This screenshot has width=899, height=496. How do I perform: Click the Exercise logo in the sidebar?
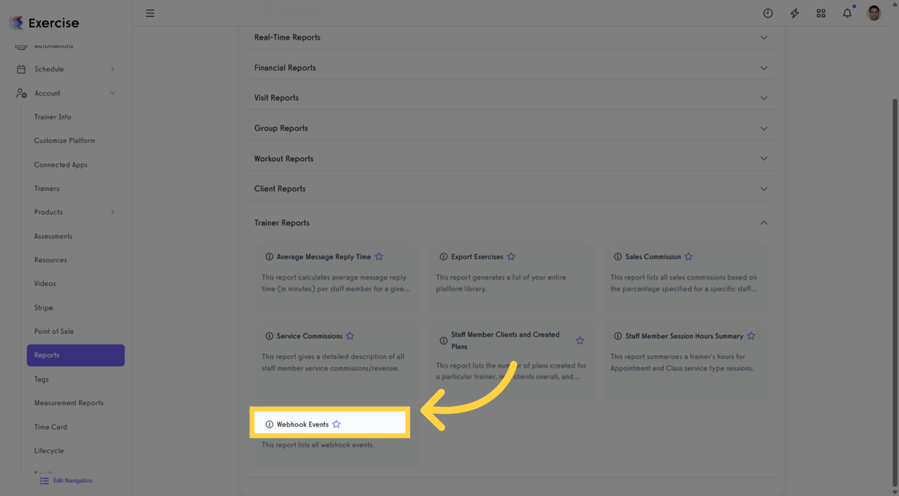coord(43,22)
